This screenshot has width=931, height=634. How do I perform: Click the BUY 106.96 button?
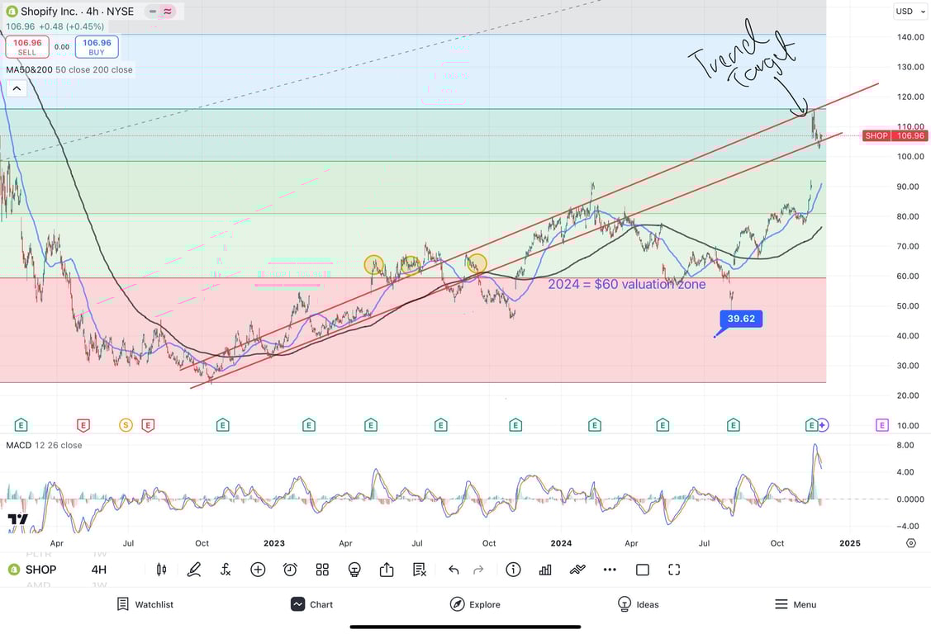tap(97, 47)
